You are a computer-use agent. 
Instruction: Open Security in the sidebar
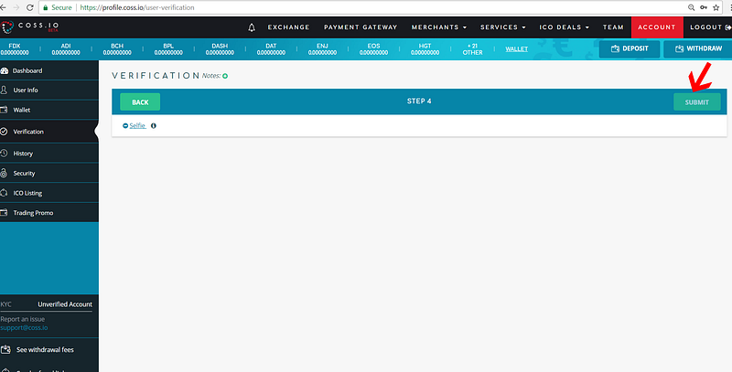(x=49, y=173)
